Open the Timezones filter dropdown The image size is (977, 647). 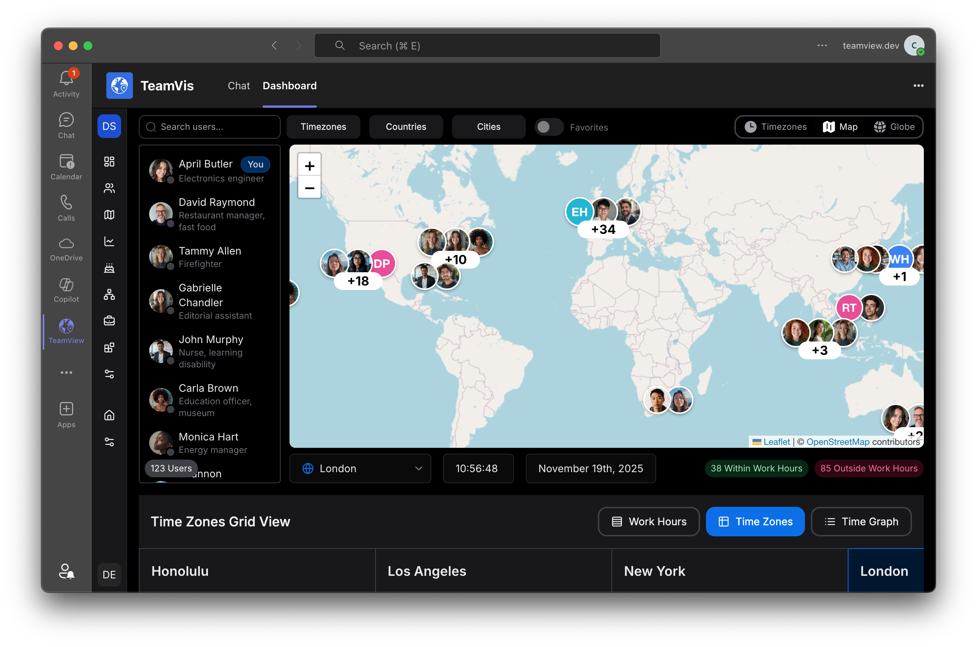point(323,127)
